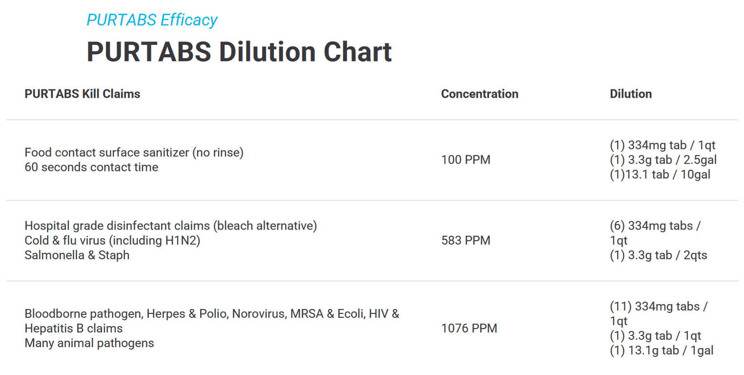
Task: Click the Cold & flu virus line
Action: (x=112, y=240)
